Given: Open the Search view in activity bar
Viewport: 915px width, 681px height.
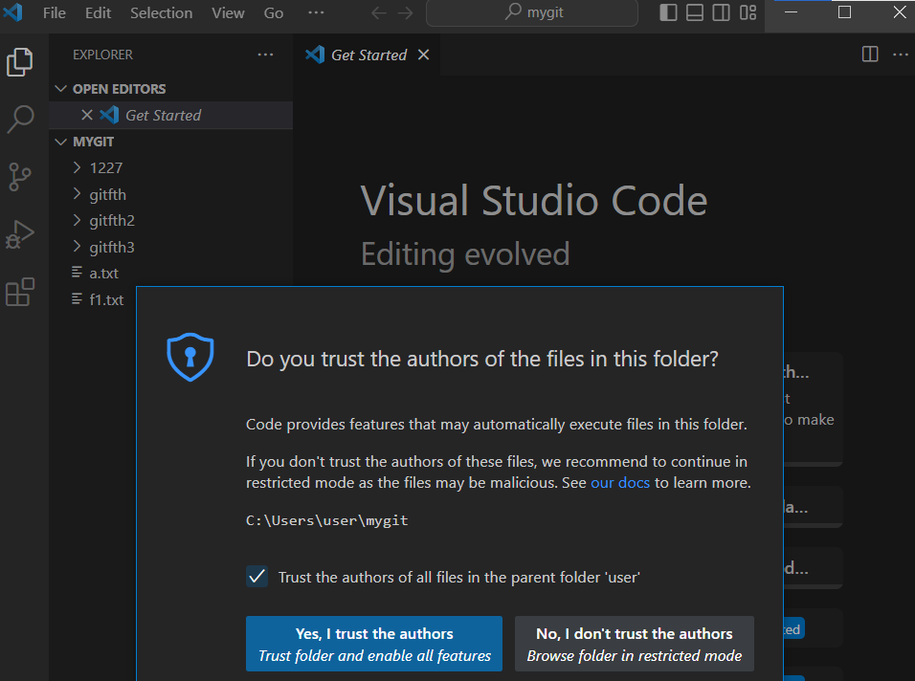Looking at the screenshot, I should point(20,119).
